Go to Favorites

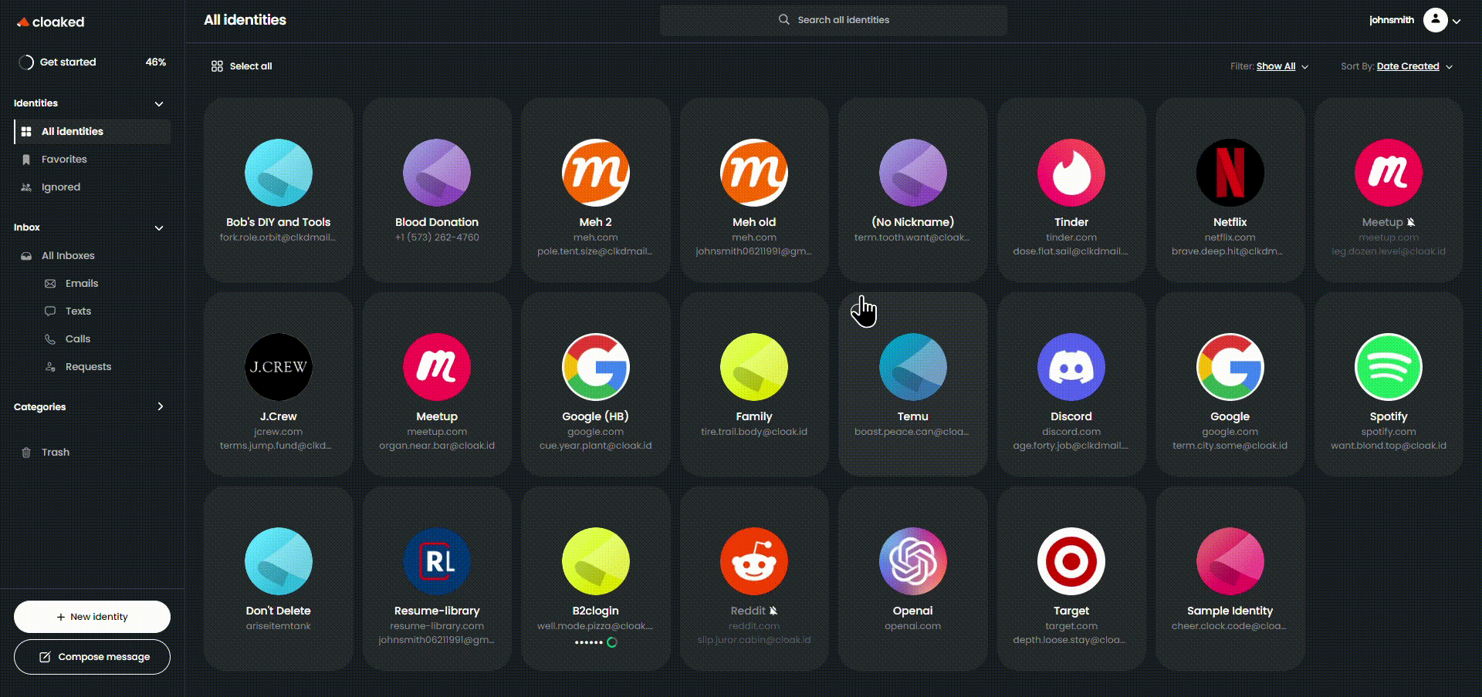click(x=93, y=160)
